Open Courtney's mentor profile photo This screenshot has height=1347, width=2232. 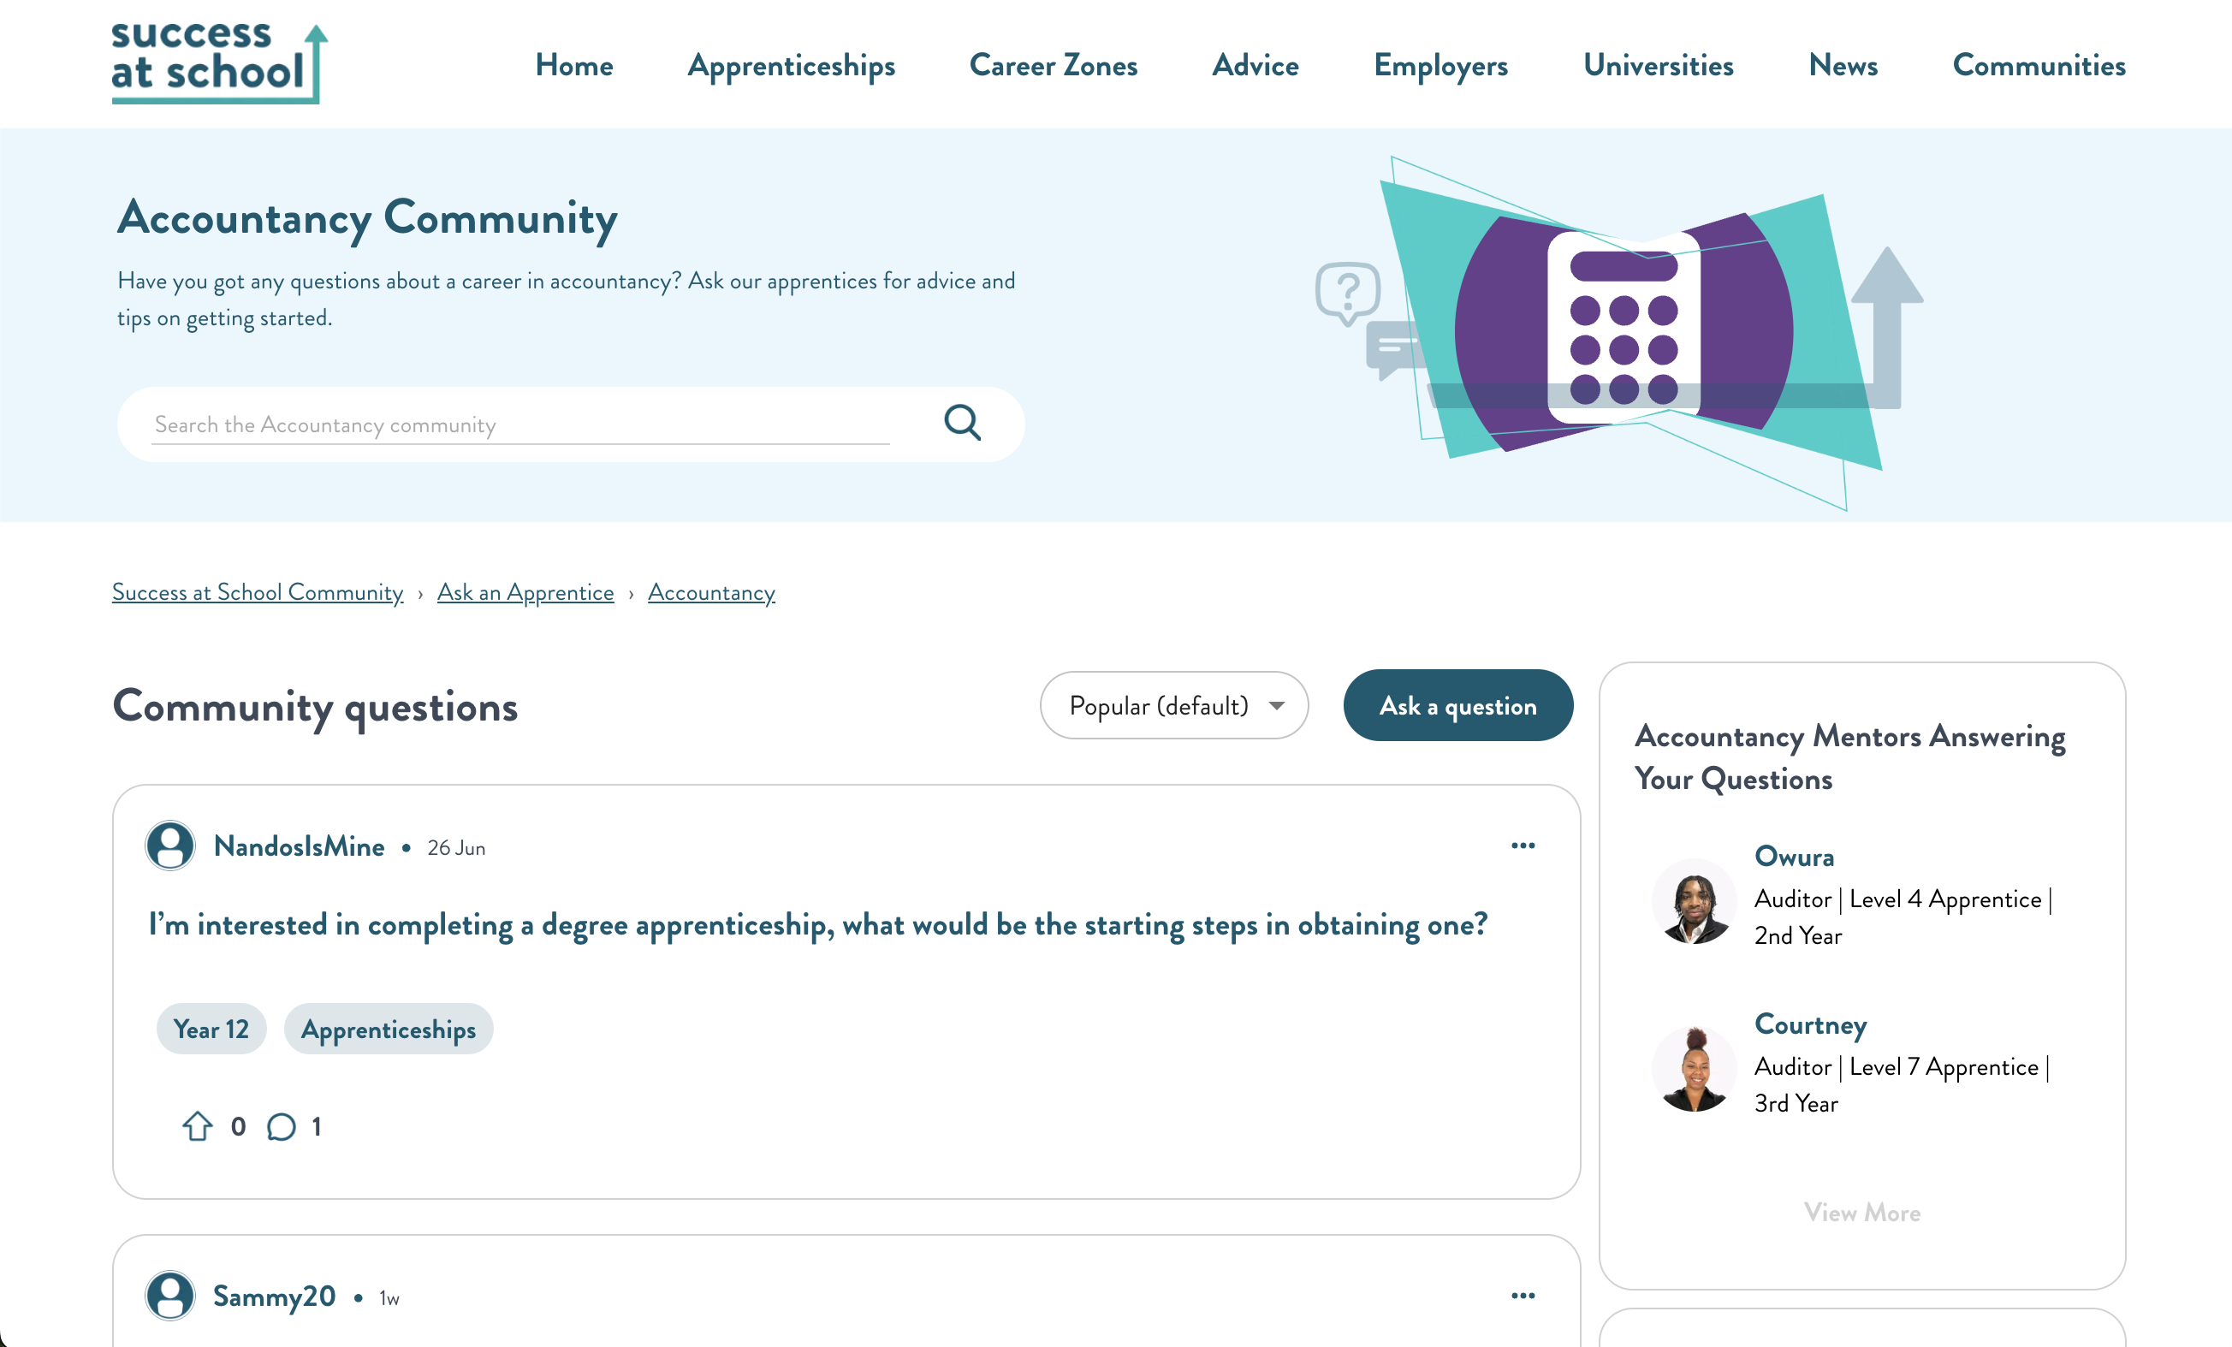coord(1694,1069)
